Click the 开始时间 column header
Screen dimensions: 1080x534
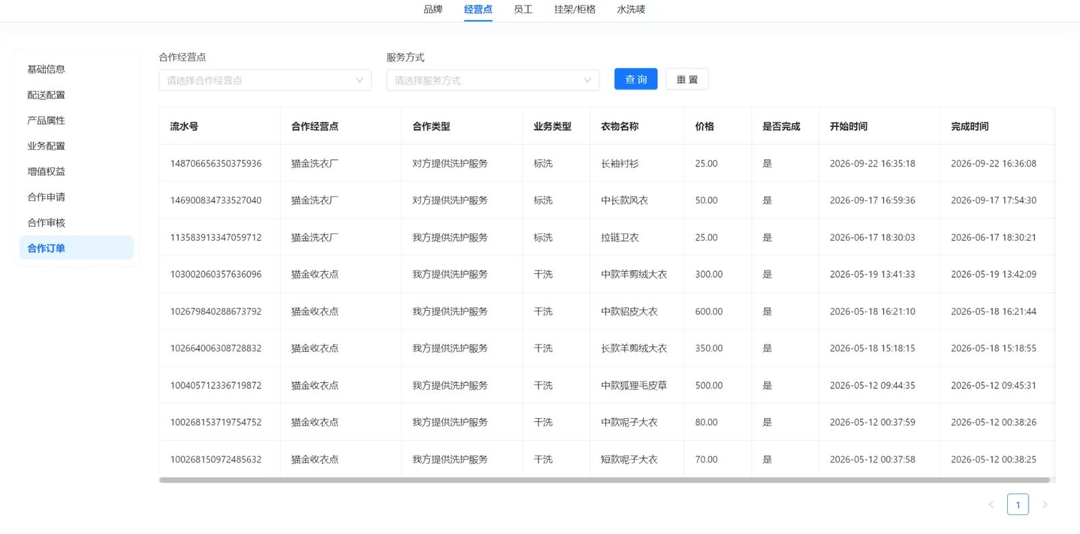click(x=880, y=126)
